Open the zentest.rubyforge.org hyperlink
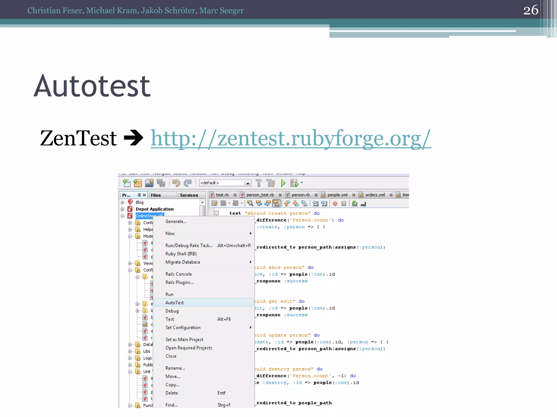557x417 pixels. coord(290,138)
